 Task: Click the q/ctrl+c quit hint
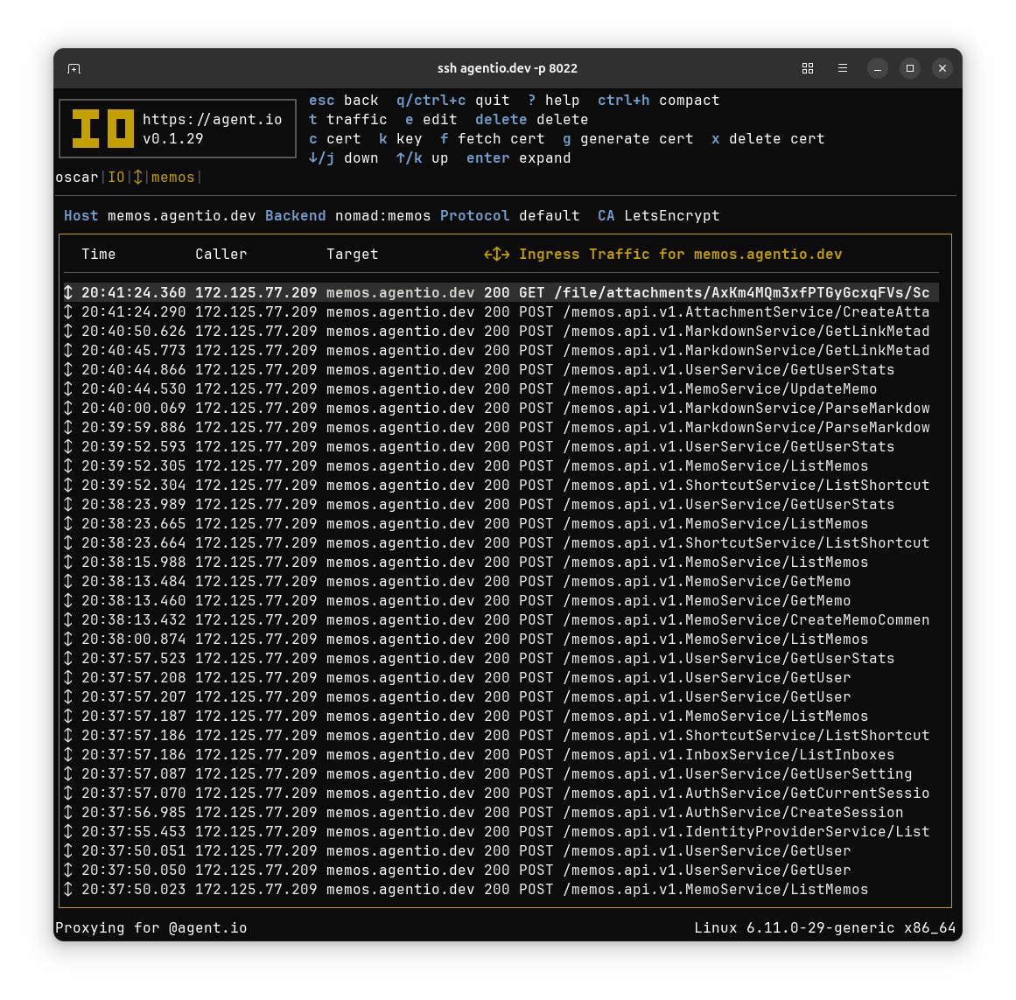pos(453,101)
